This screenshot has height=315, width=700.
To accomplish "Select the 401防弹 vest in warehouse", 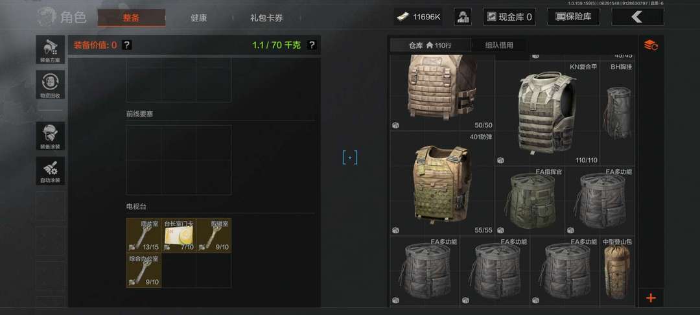I will (x=441, y=183).
